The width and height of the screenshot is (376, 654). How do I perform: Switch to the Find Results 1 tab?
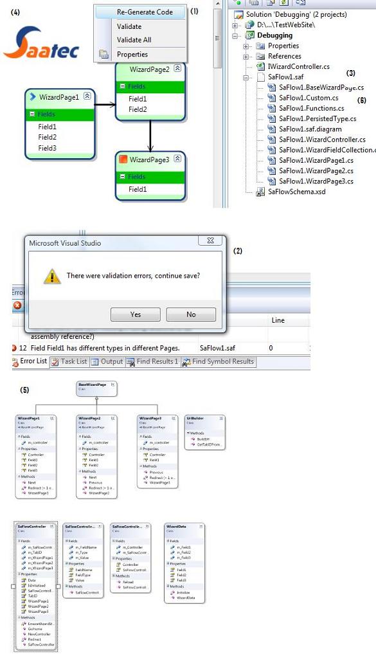[x=152, y=361]
